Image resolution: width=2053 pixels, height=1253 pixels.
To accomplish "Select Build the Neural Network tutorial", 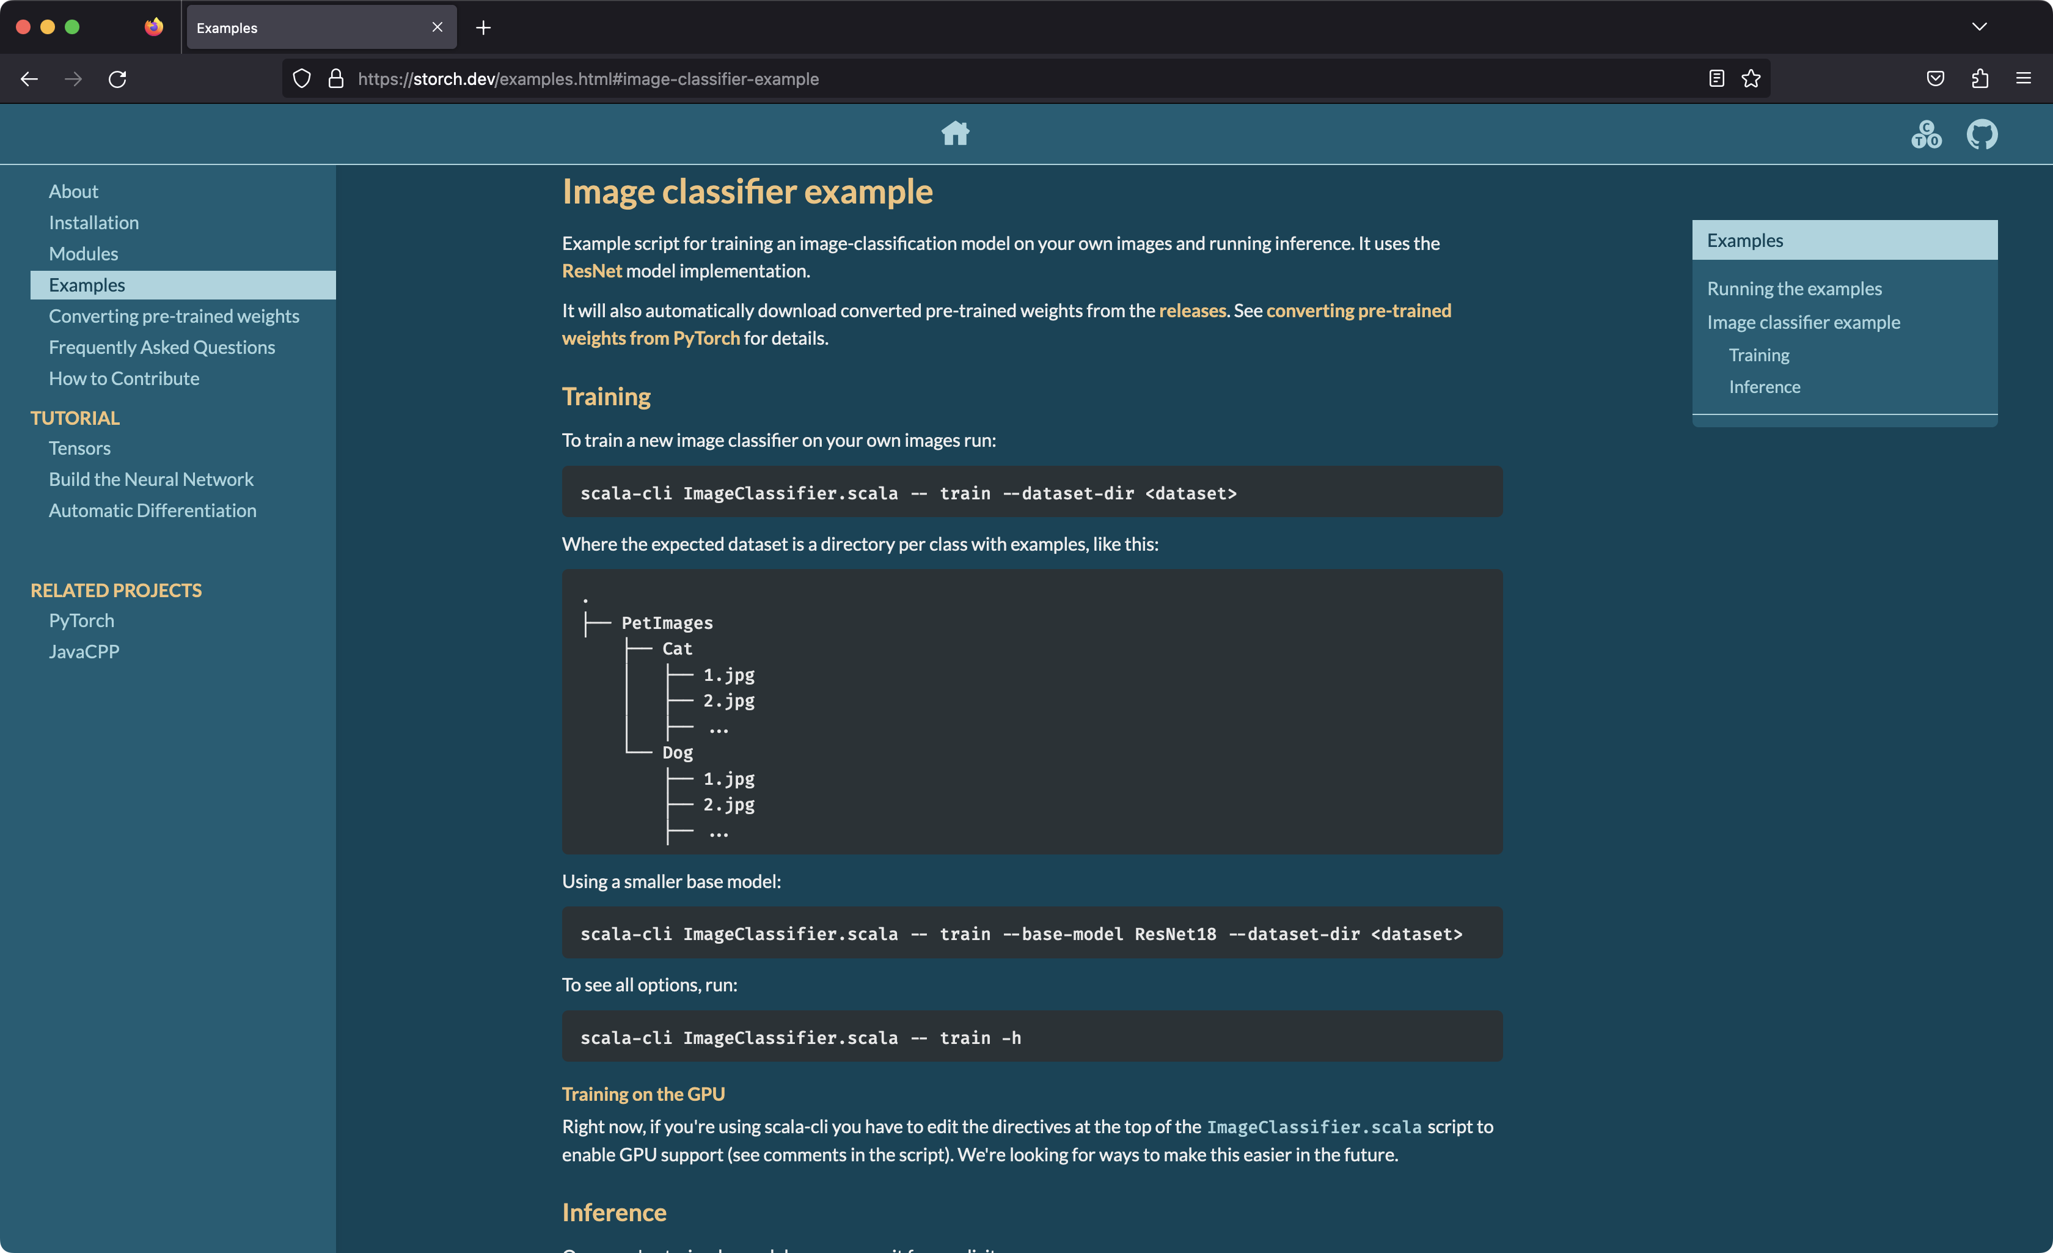I will point(151,479).
